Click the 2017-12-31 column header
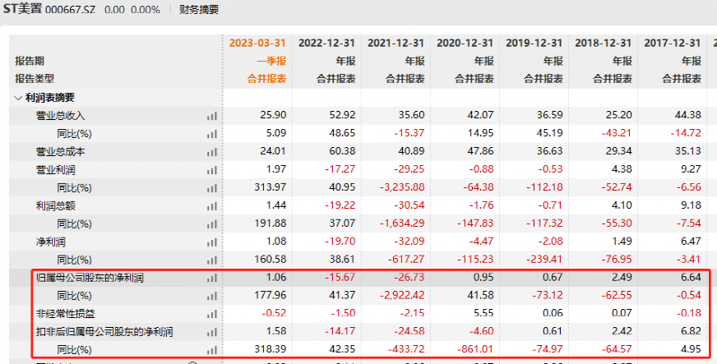Viewport: 717px width, 364px height. (x=672, y=42)
